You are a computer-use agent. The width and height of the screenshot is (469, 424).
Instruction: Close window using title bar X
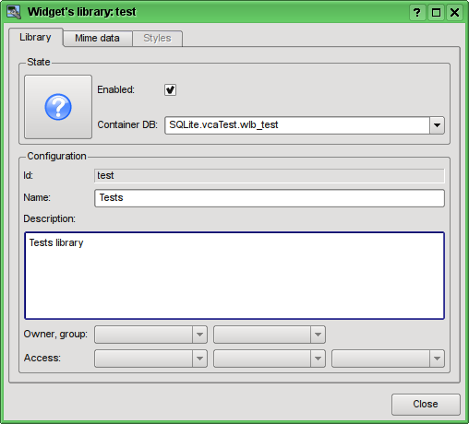coord(454,13)
